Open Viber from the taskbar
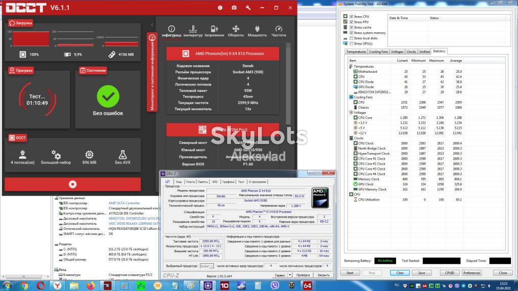The width and height of the screenshot is (518, 291). pos(275,285)
